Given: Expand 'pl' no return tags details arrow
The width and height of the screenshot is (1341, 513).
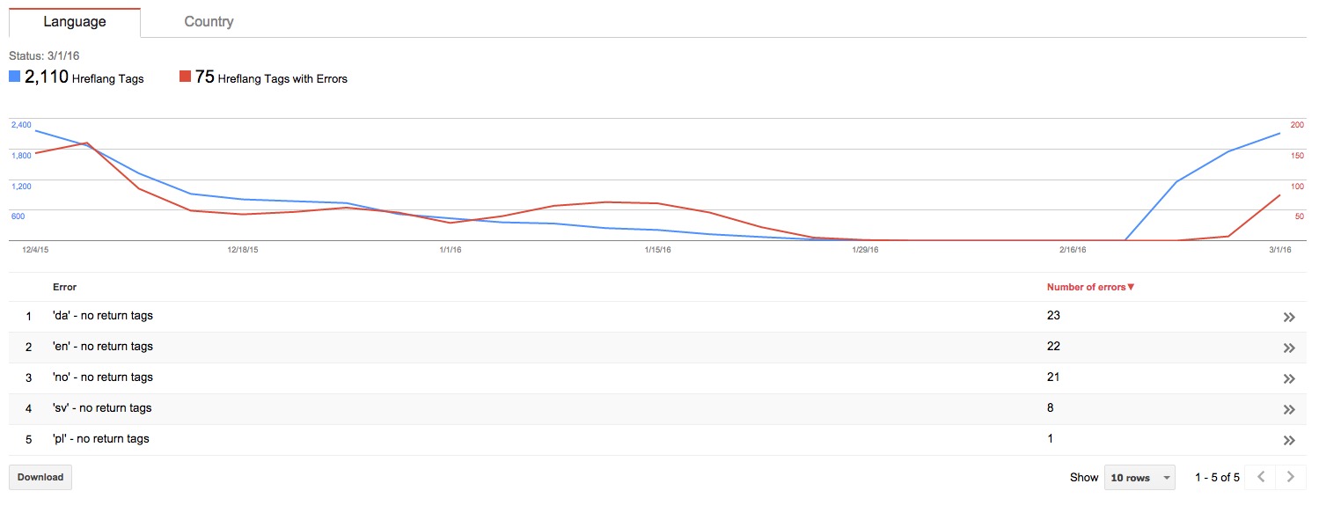Looking at the screenshot, I should coord(1289,441).
